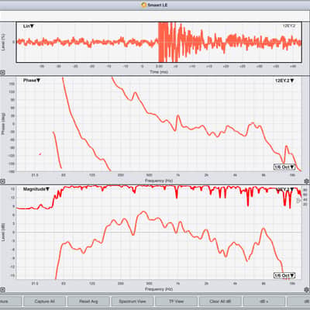The height and width of the screenshot is (310, 310).
Task: Open the Lin scale dropdown
Action: [x=29, y=26]
